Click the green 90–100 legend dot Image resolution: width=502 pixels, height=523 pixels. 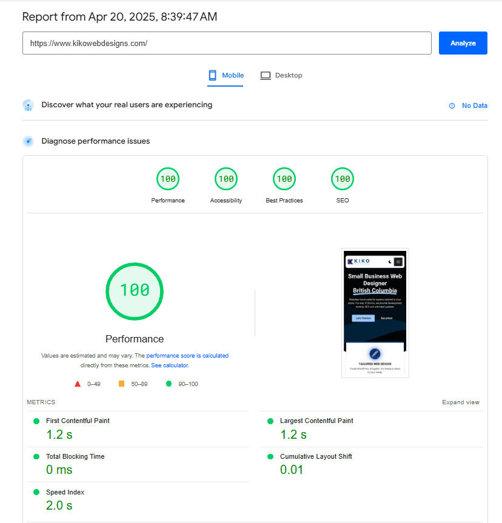(x=168, y=384)
